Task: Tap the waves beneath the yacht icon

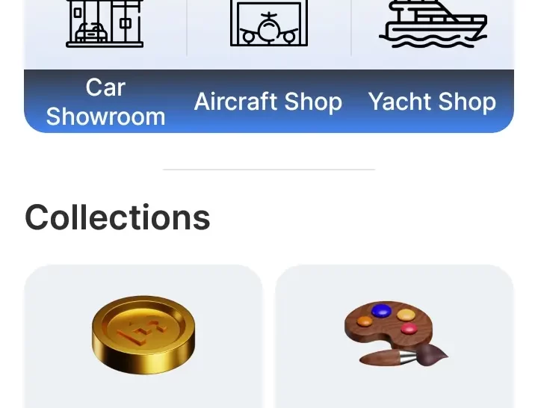Action: coord(433,40)
